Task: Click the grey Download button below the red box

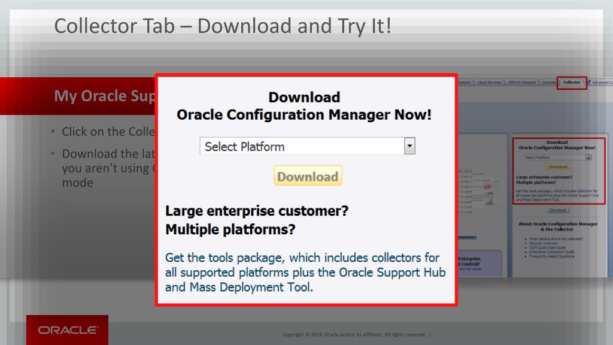Action: click(558, 210)
